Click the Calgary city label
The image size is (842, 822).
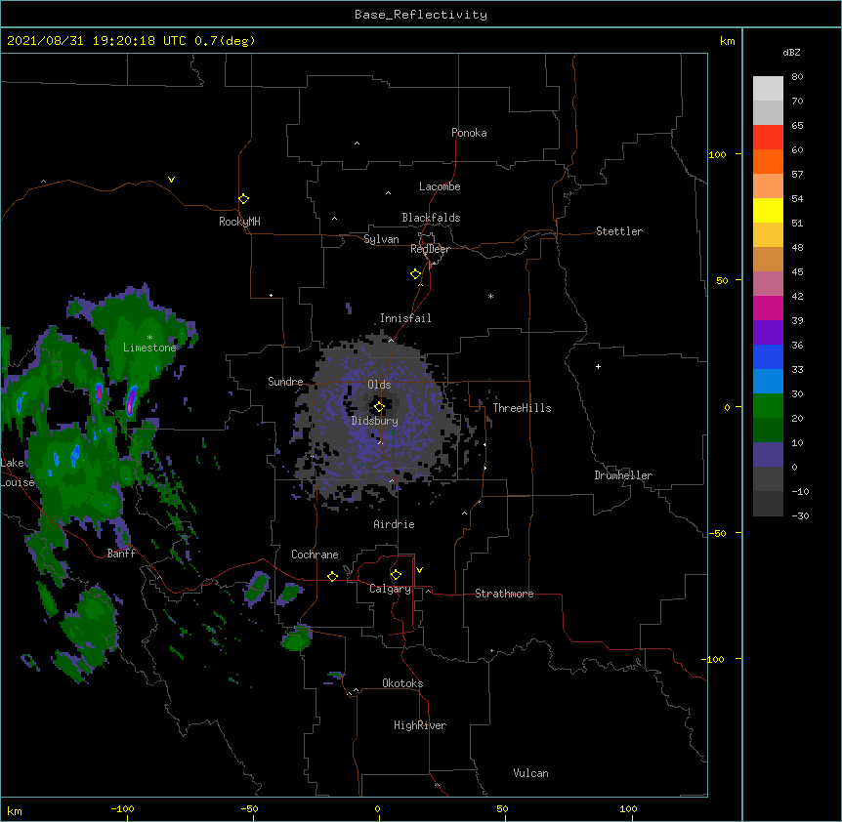tap(390, 589)
